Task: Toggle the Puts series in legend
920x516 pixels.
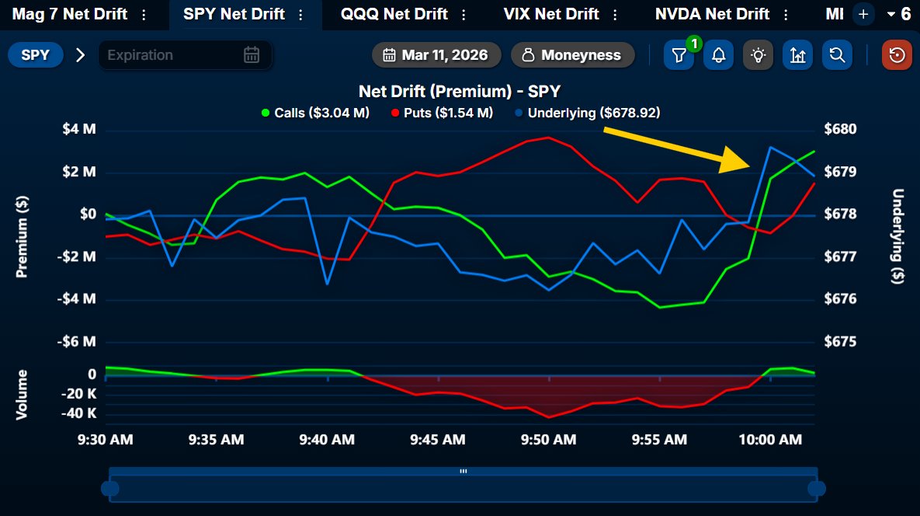Action: pyautogui.click(x=442, y=113)
